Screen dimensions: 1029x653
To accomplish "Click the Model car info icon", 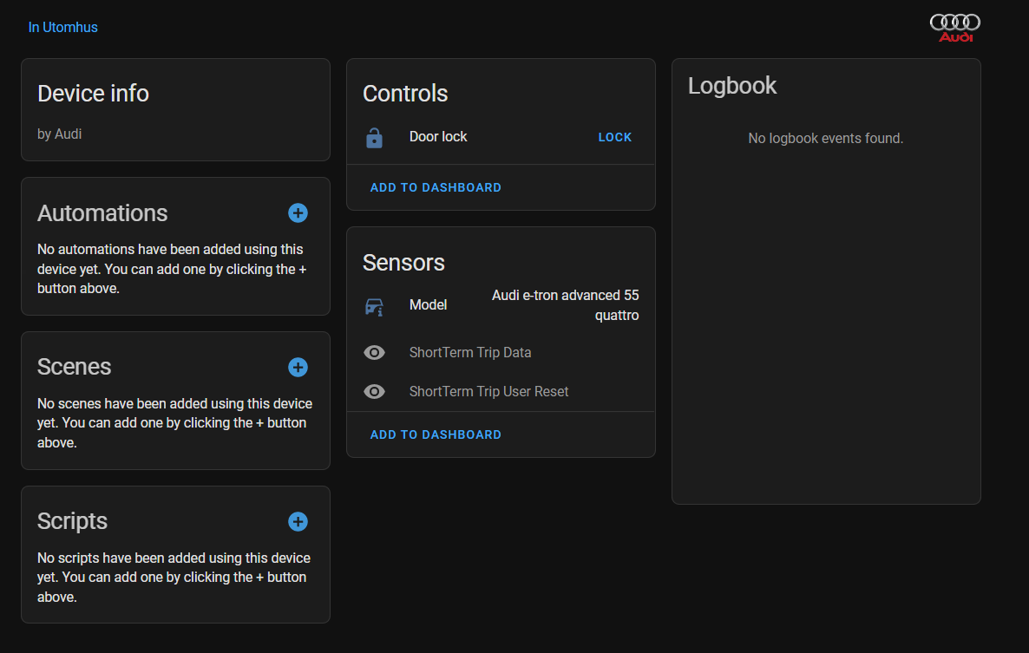I will click(x=374, y=306).
